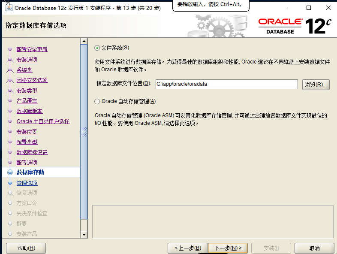Go to 管理选项 step

(27, 183)
